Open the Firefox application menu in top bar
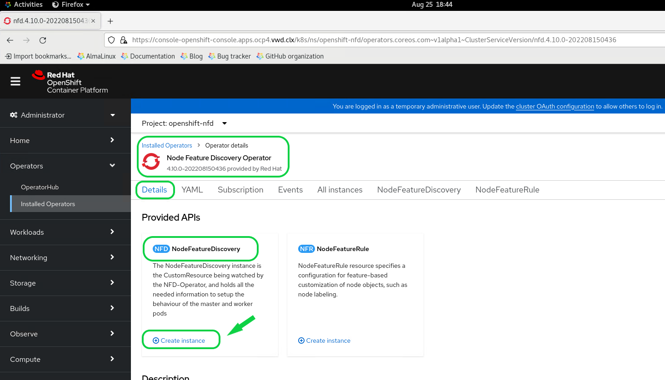This screenshot has height=380, width=665. [x=71, y=5]
